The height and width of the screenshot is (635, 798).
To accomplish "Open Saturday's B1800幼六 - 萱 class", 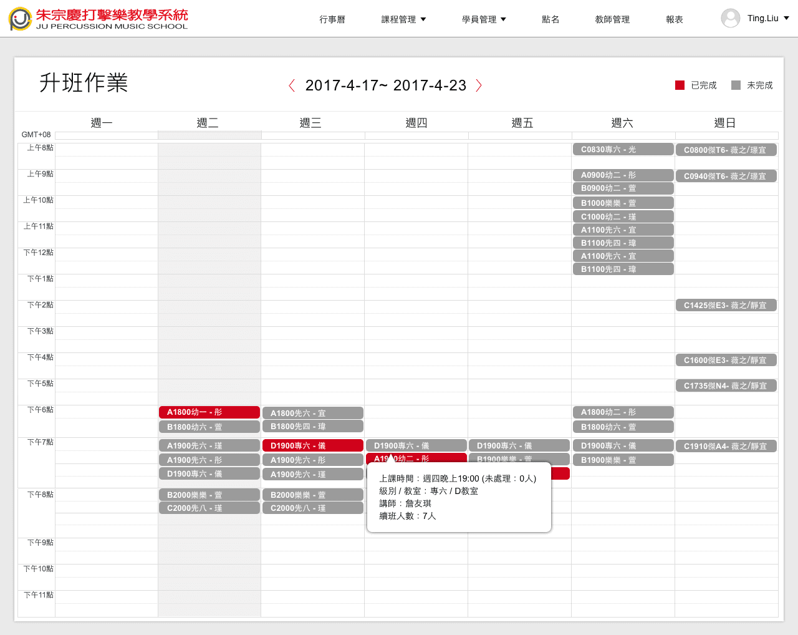I will tap(623, 427).
